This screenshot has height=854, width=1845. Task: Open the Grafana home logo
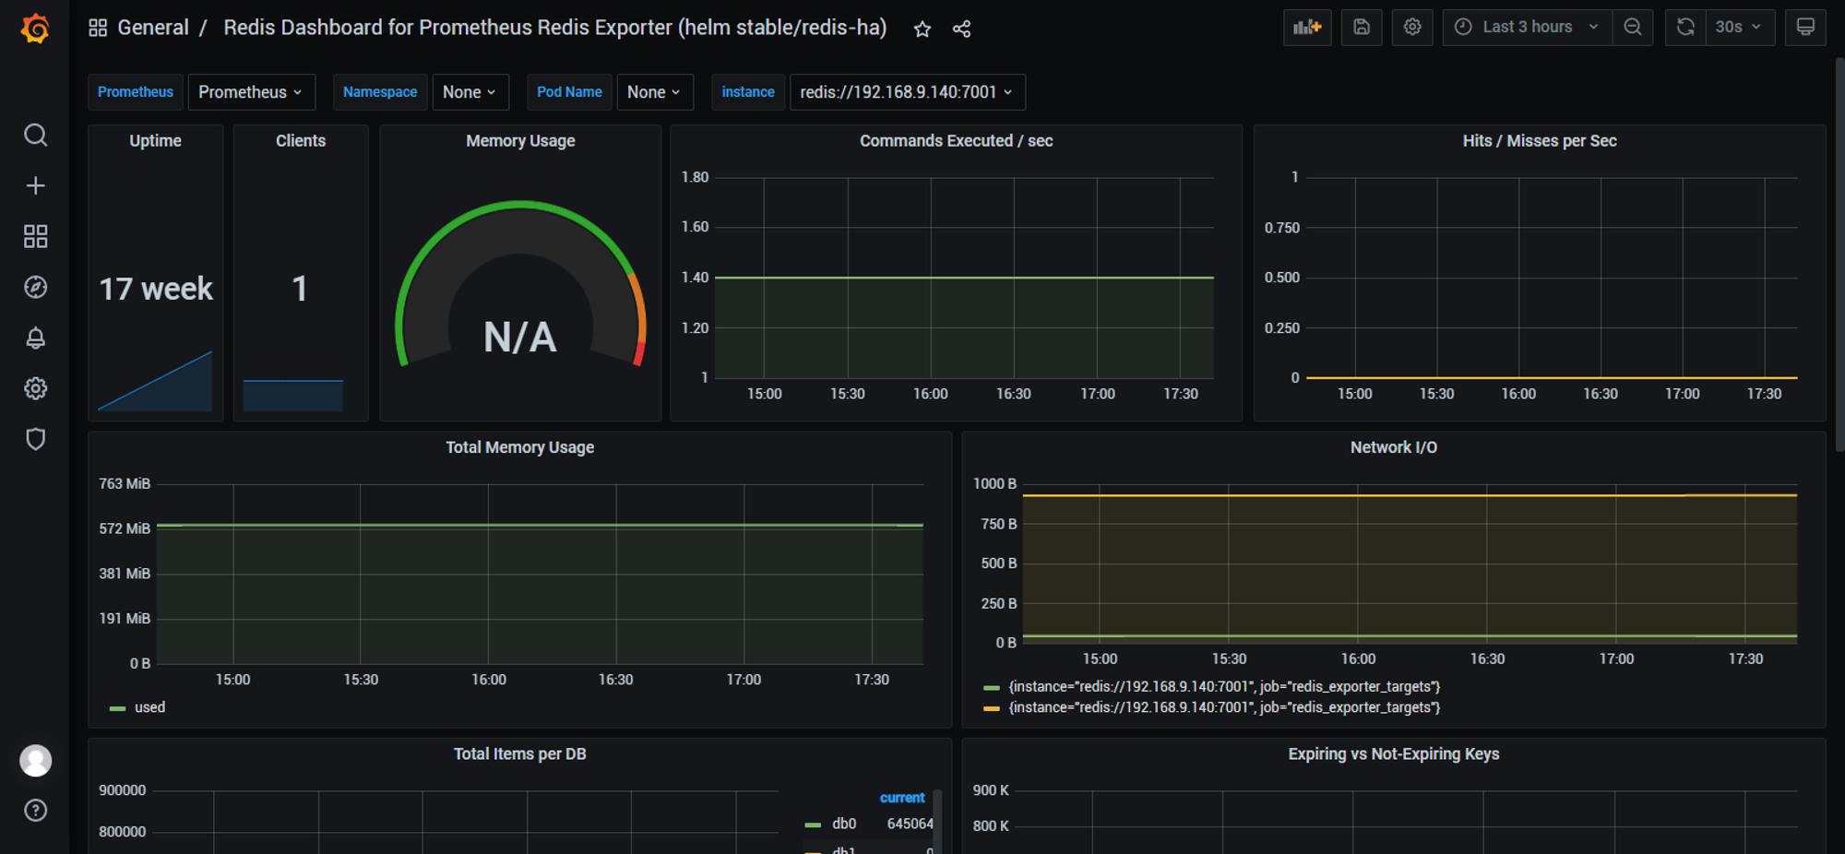click(x=35, y=29)
